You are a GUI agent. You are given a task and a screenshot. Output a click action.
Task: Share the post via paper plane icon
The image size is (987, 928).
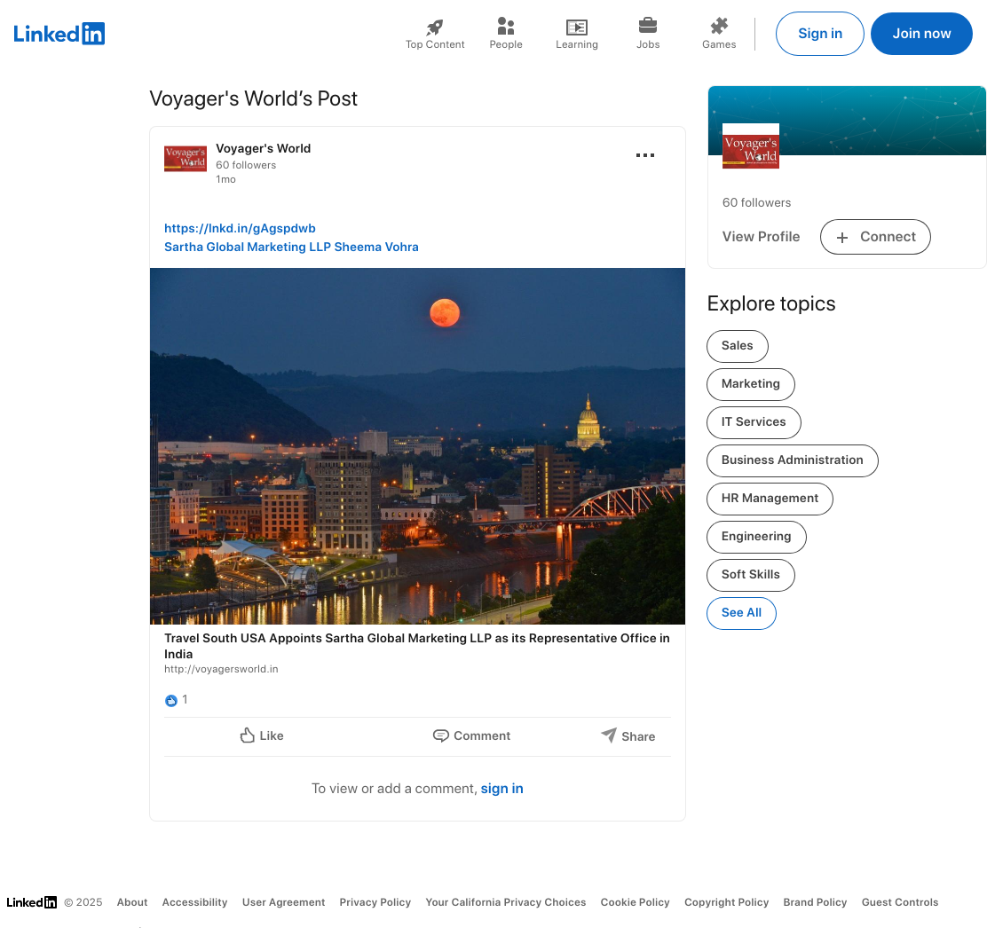pyautogui.click(x=628, y=736)
